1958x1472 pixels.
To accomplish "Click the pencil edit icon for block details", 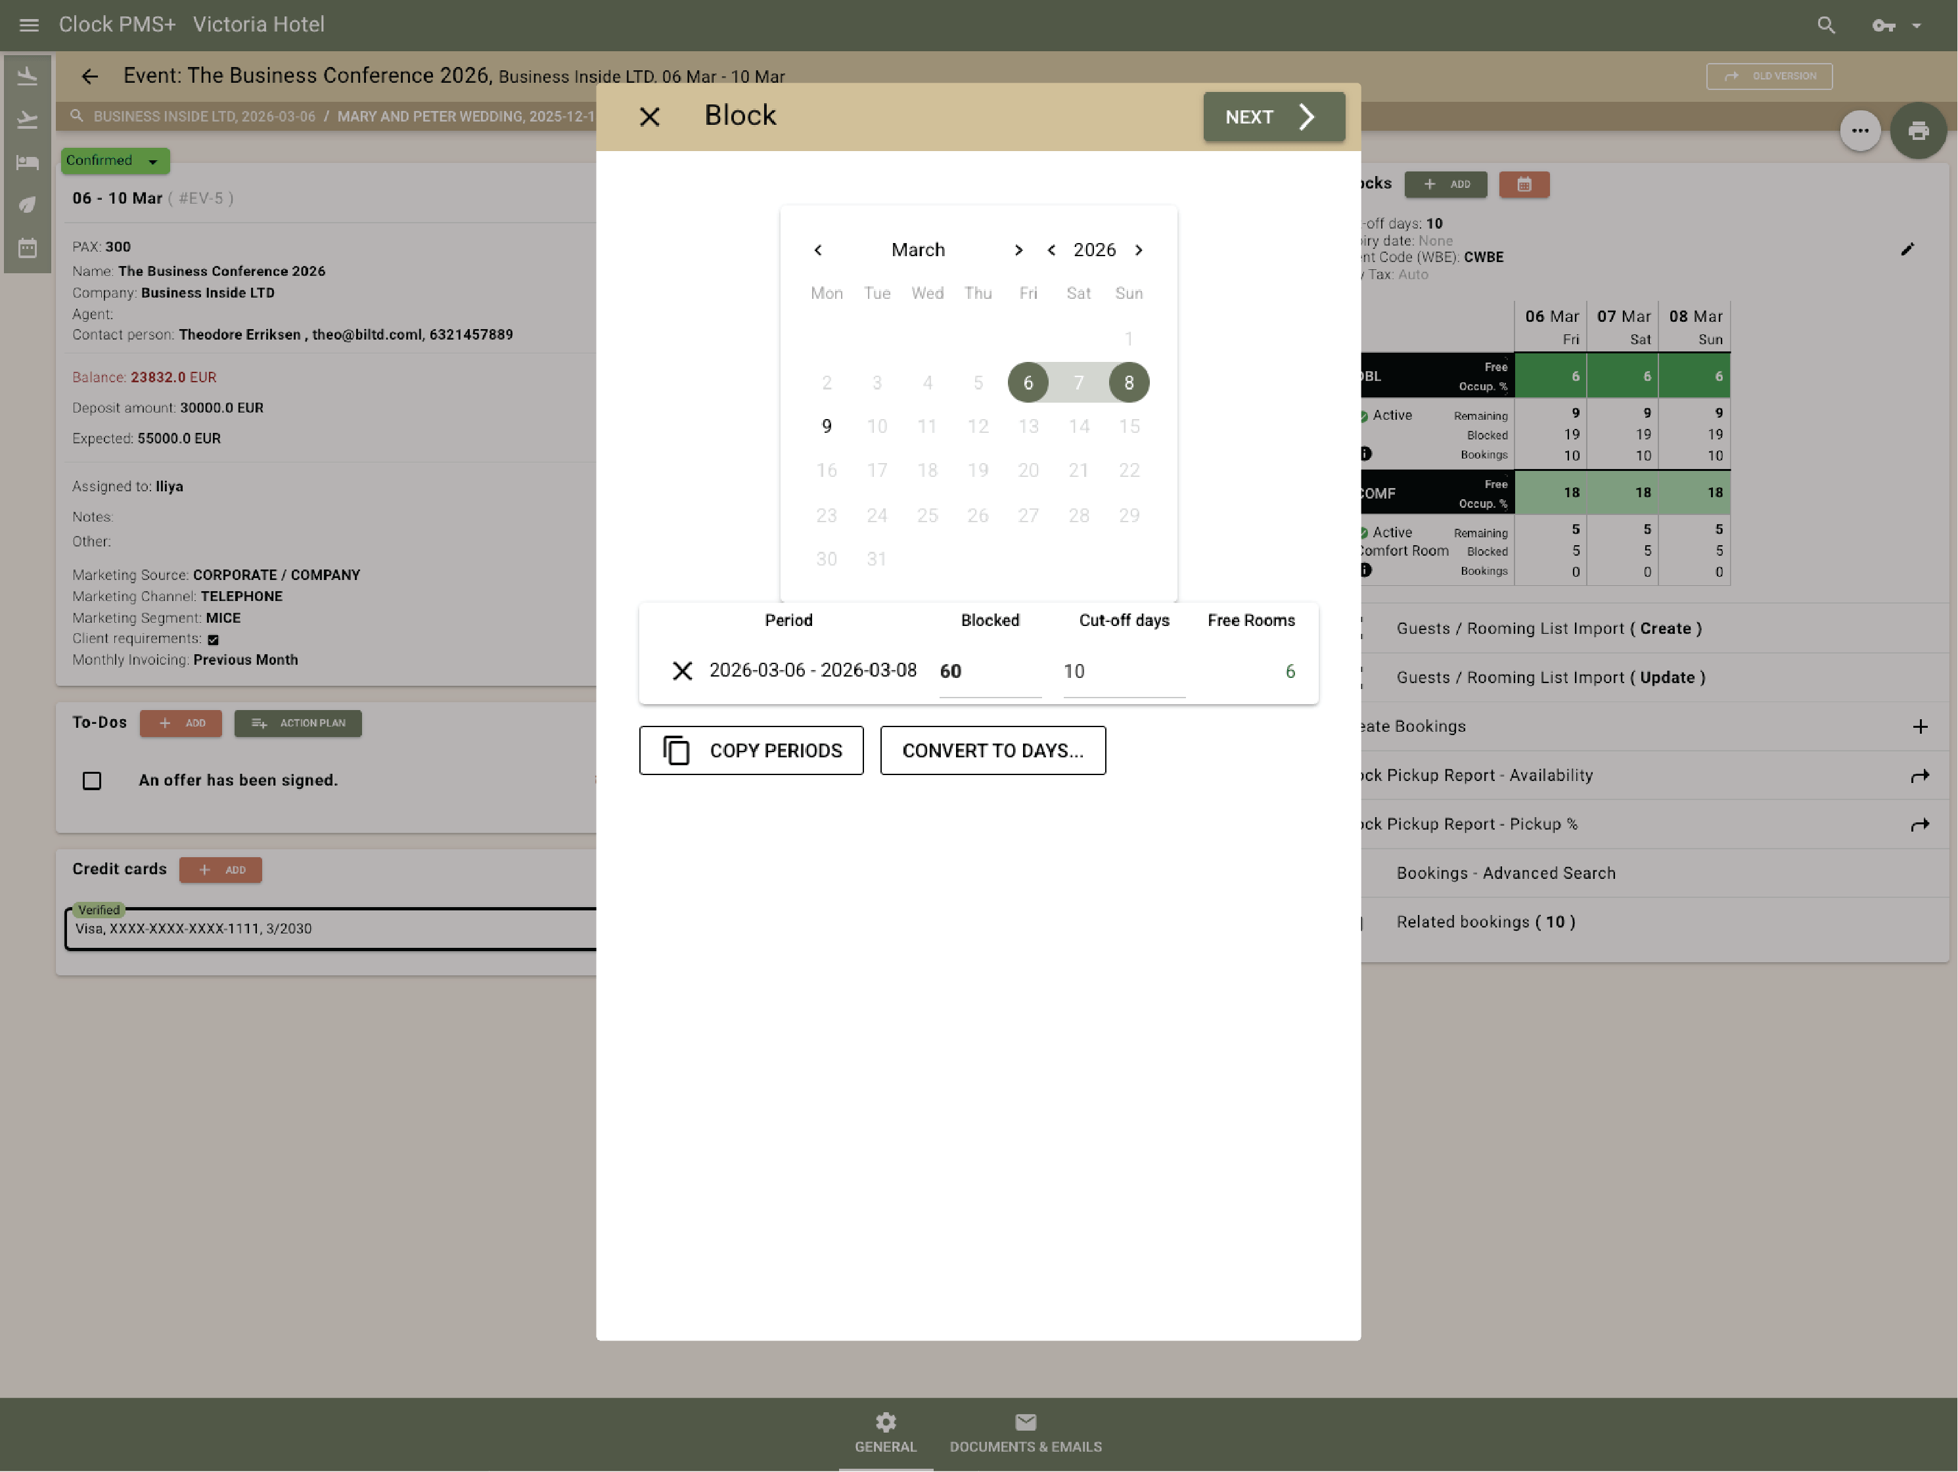I will [1907, 250].
